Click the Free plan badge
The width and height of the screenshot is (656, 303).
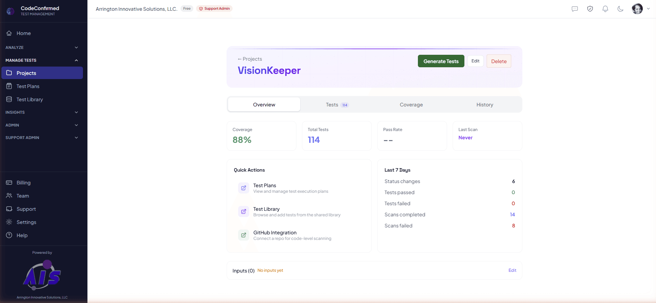point(187,9)
